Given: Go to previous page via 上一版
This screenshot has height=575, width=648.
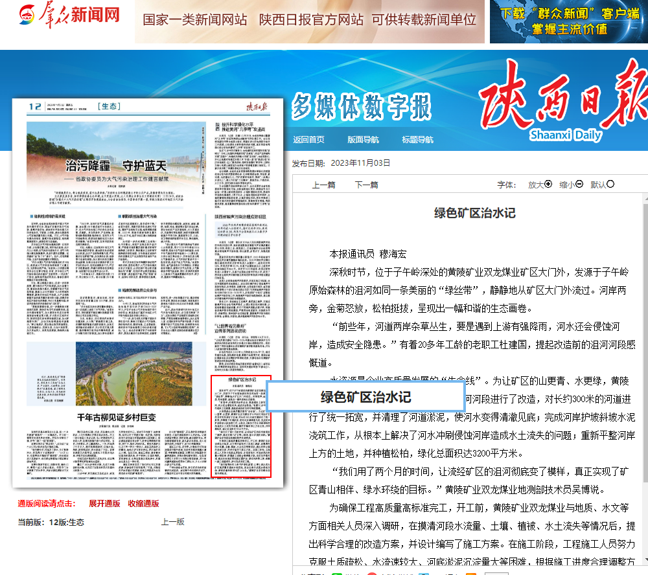Looking at the screenshot, I should point(173,522).
